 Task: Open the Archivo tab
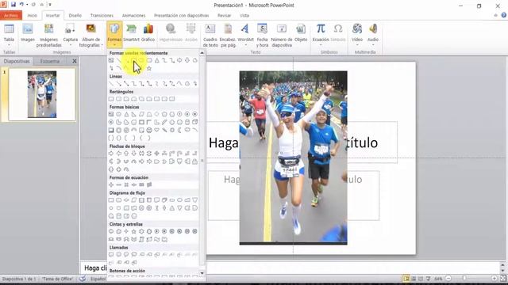pyautogui.click(x=11, y=15)
